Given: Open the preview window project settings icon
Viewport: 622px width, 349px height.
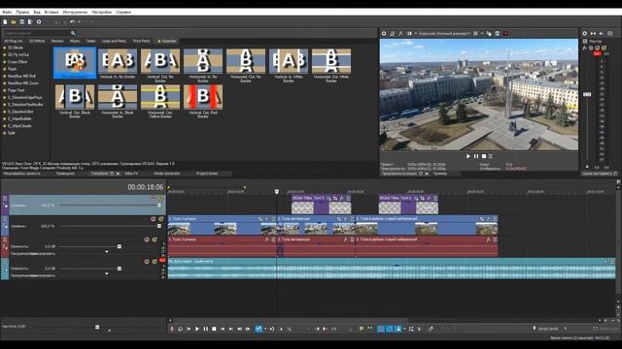Looking at the screenshot, I should click(384, 34).
